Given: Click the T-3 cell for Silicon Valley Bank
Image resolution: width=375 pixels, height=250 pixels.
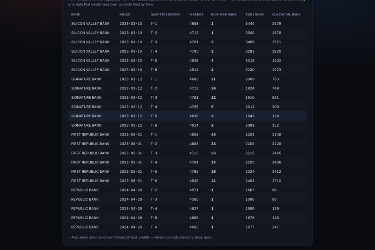Looking at the screenshot, I should tap(154, 42).
